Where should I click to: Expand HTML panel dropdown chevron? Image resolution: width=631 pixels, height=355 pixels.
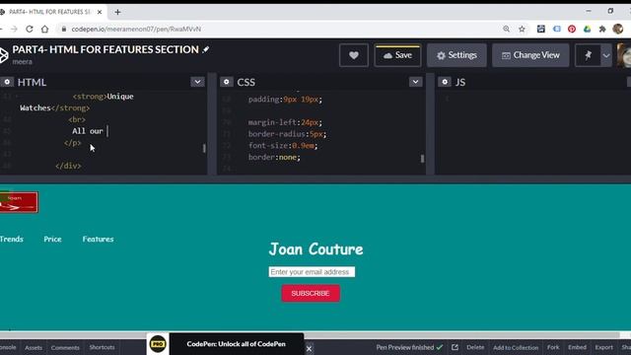pyautogui.click(x=197, y=82)
